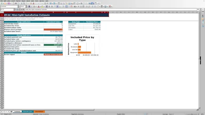Screen dimensions: 205x115
Task: Click the Insert comment icon
Action: pos(84,3)
